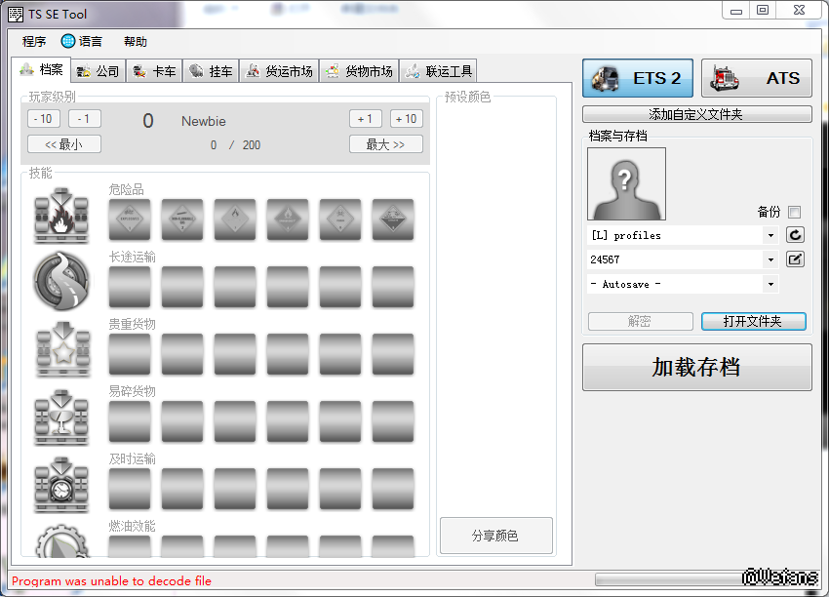Screen dimensions: 829x597
Task: Decrease player level by 1
Action: pyautogui.click(x=85, y=119)
